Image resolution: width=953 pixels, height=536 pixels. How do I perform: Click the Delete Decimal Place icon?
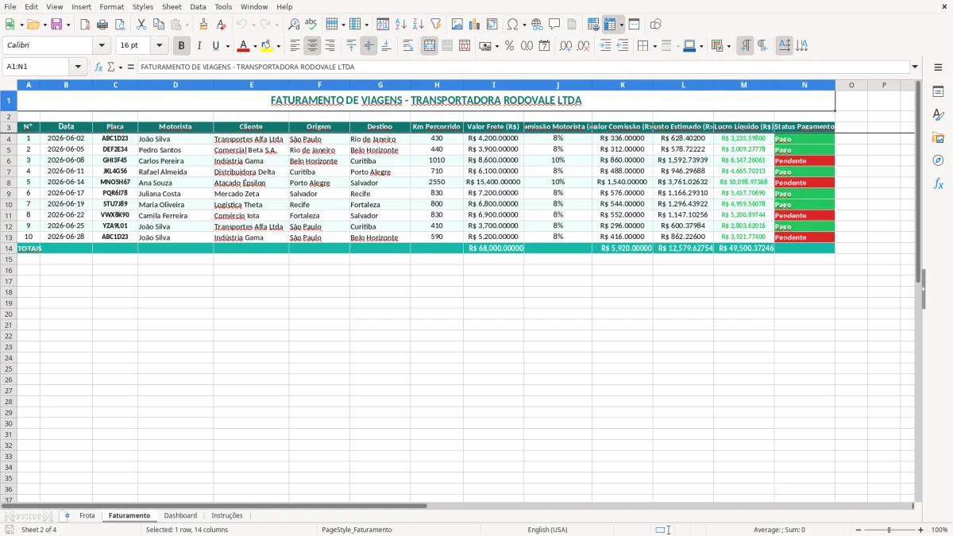point(583,46)
